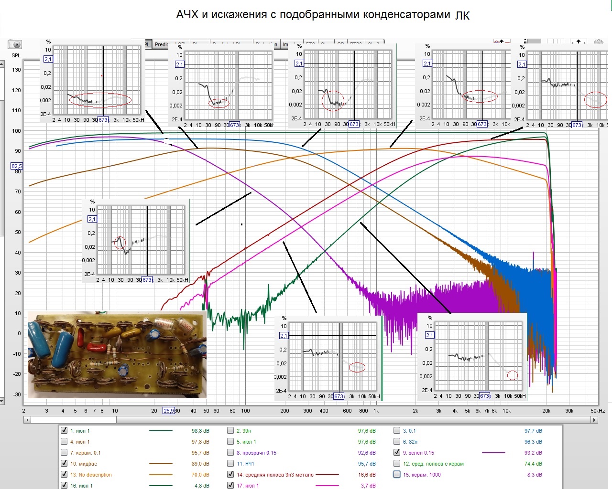Enable trace "4: июл 1"
The height and width of the screenshot is (489, 612).
click(64, 442)
